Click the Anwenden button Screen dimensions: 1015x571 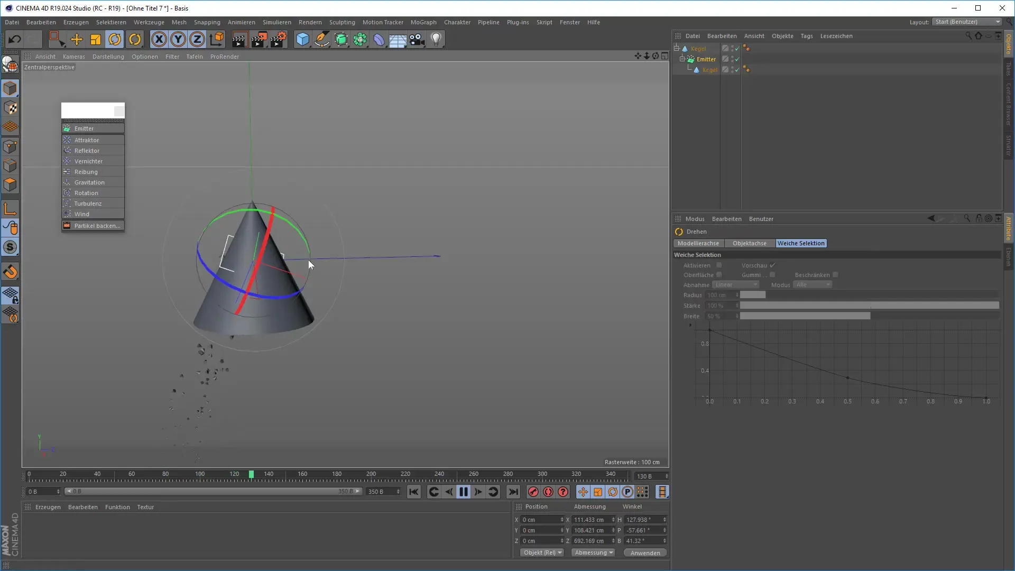pos(645,553)
